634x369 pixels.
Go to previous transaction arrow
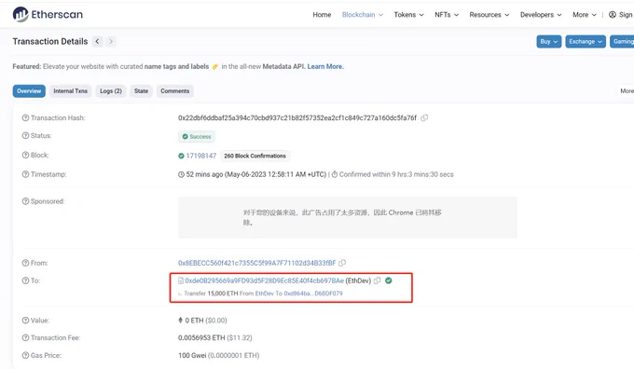[98, 41]
